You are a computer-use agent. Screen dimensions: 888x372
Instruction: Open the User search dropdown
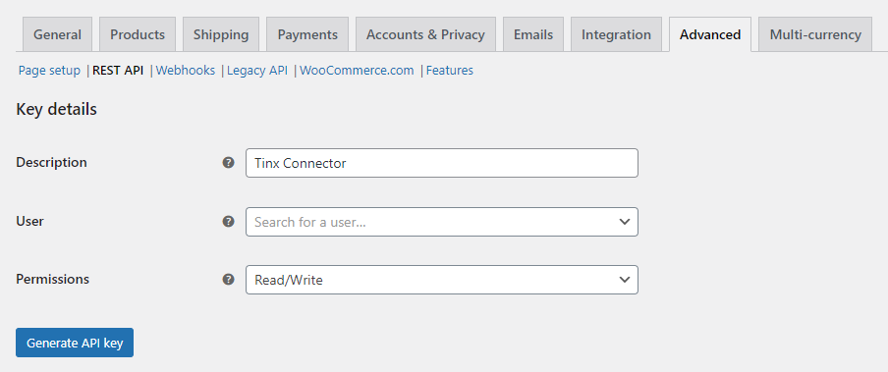[x=442, y=222]
